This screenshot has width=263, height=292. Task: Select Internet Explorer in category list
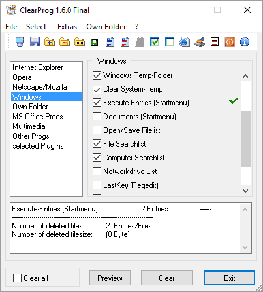pyautogui.click(x=46, y=67)
